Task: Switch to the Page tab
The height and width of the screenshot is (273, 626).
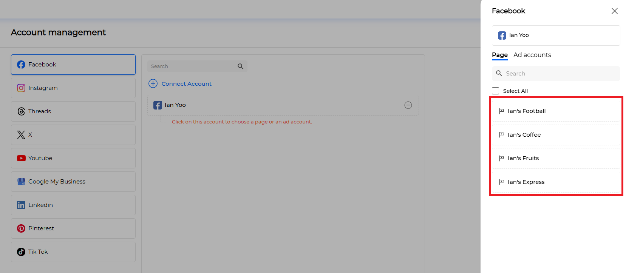Action: (500, 55)
